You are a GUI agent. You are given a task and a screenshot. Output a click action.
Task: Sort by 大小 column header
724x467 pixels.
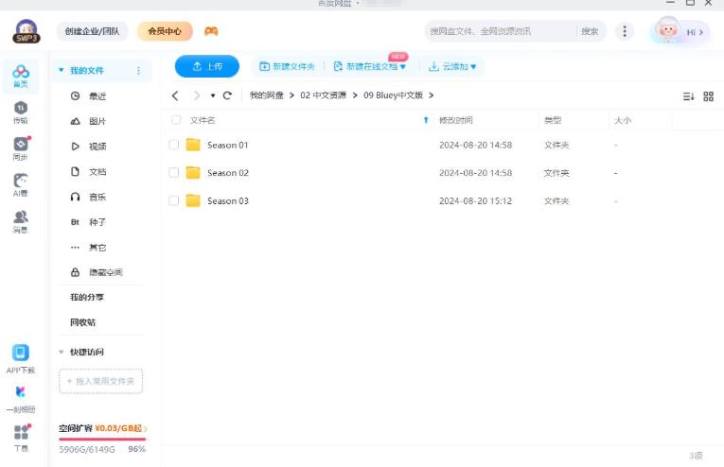tap(623, 120)
